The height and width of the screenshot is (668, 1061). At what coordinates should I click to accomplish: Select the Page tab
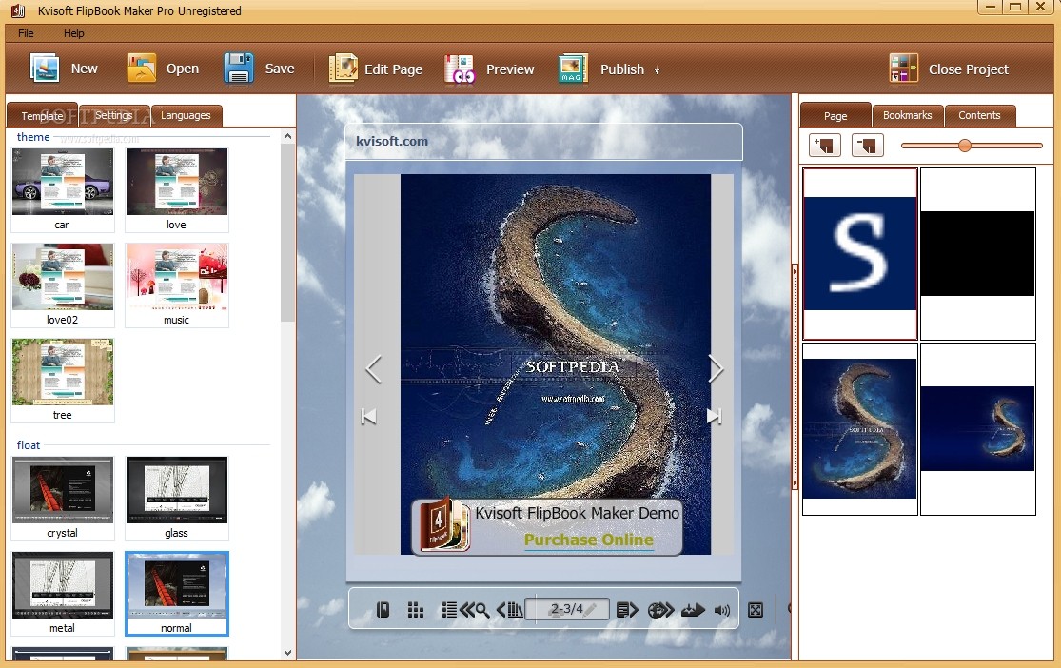[x=835, y=116]
